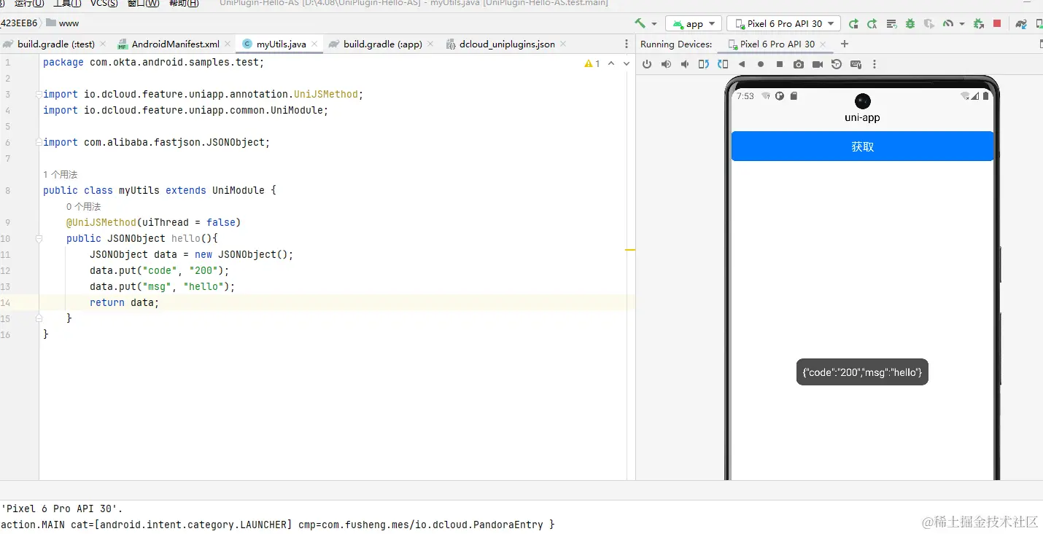Click the emulator Overview square button
Image resolution: width=1043 pixels, height=534 pixels.
point(780,64)
